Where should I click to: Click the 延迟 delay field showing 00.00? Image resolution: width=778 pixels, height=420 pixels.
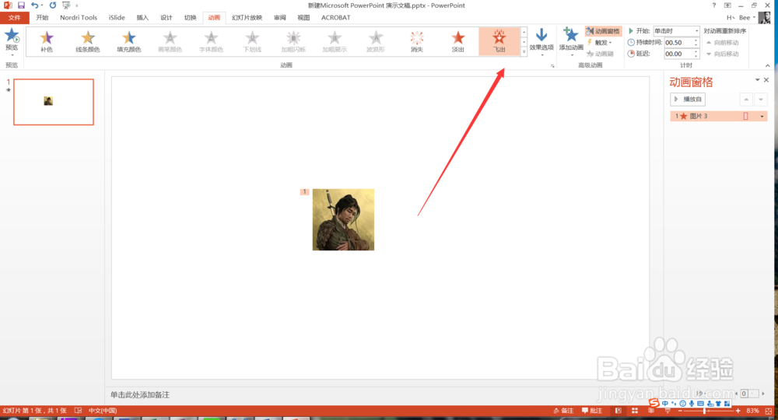click(x=678, y=54)
